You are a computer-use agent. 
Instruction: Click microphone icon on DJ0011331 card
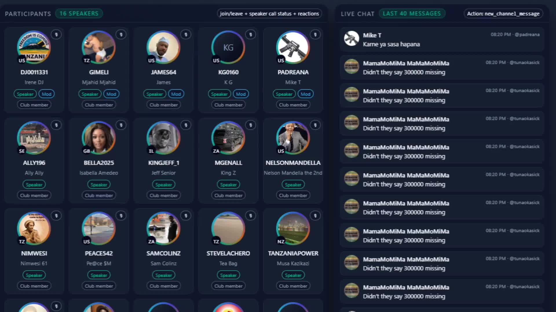coord(56,35)
